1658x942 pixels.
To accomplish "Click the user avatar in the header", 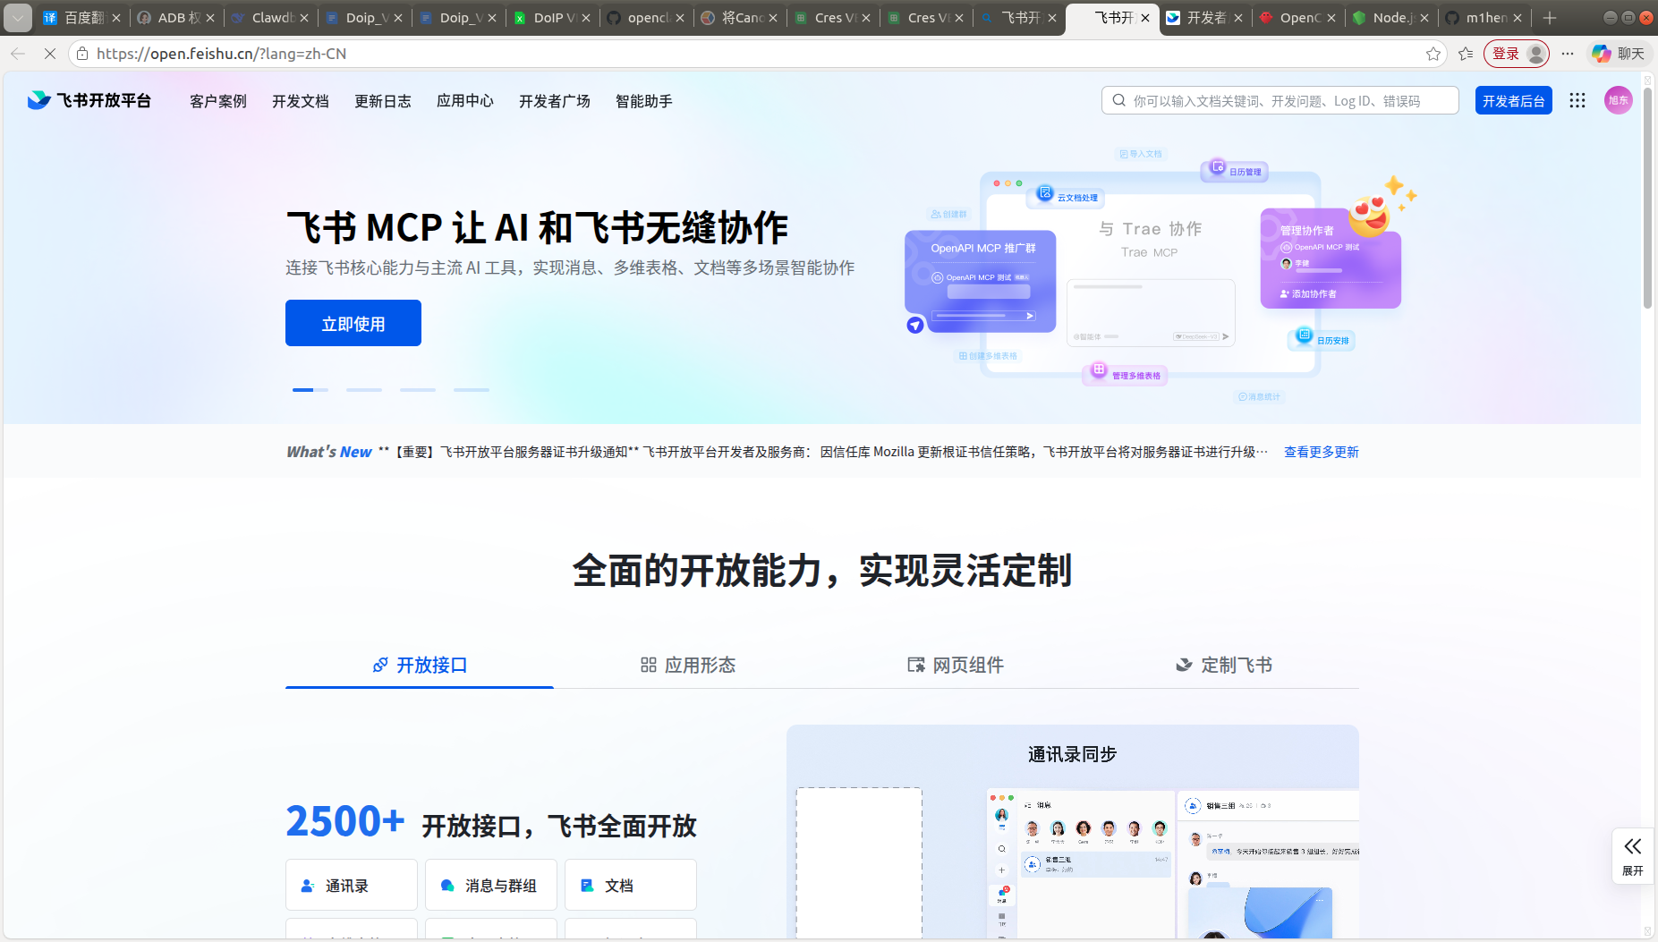I will coord(1618,100).
